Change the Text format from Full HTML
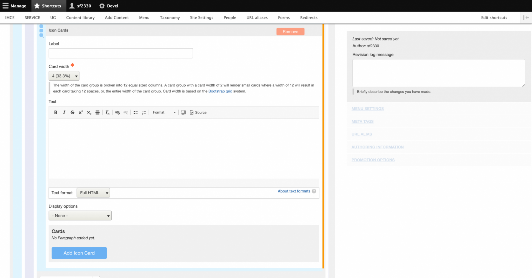The width and height of the screenshot is (532, 278). point(93,192)
